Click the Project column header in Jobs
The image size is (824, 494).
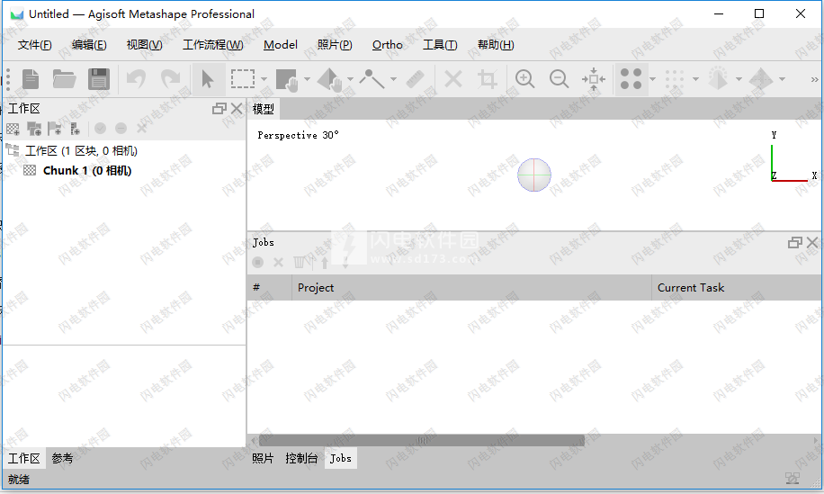(471, 287)
